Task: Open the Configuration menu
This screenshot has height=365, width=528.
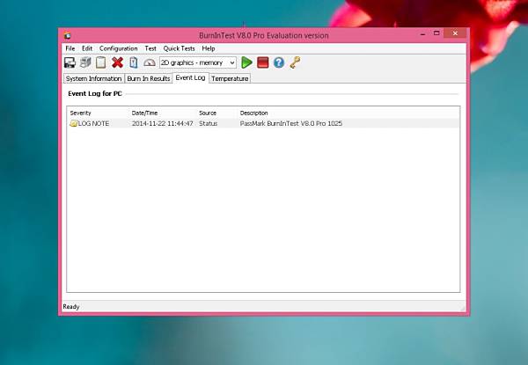Action: point(118,48)
